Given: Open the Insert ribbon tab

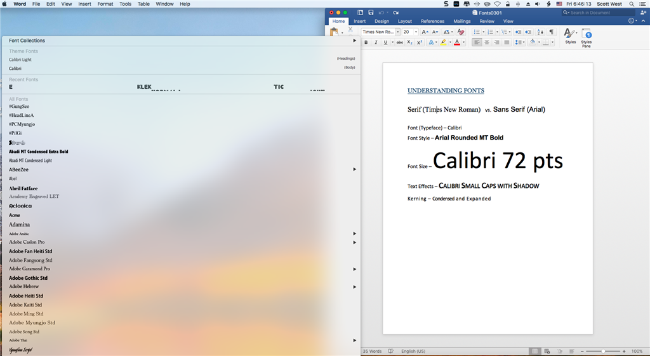Looking at the screenshot, I should click(x=359, y=21).
